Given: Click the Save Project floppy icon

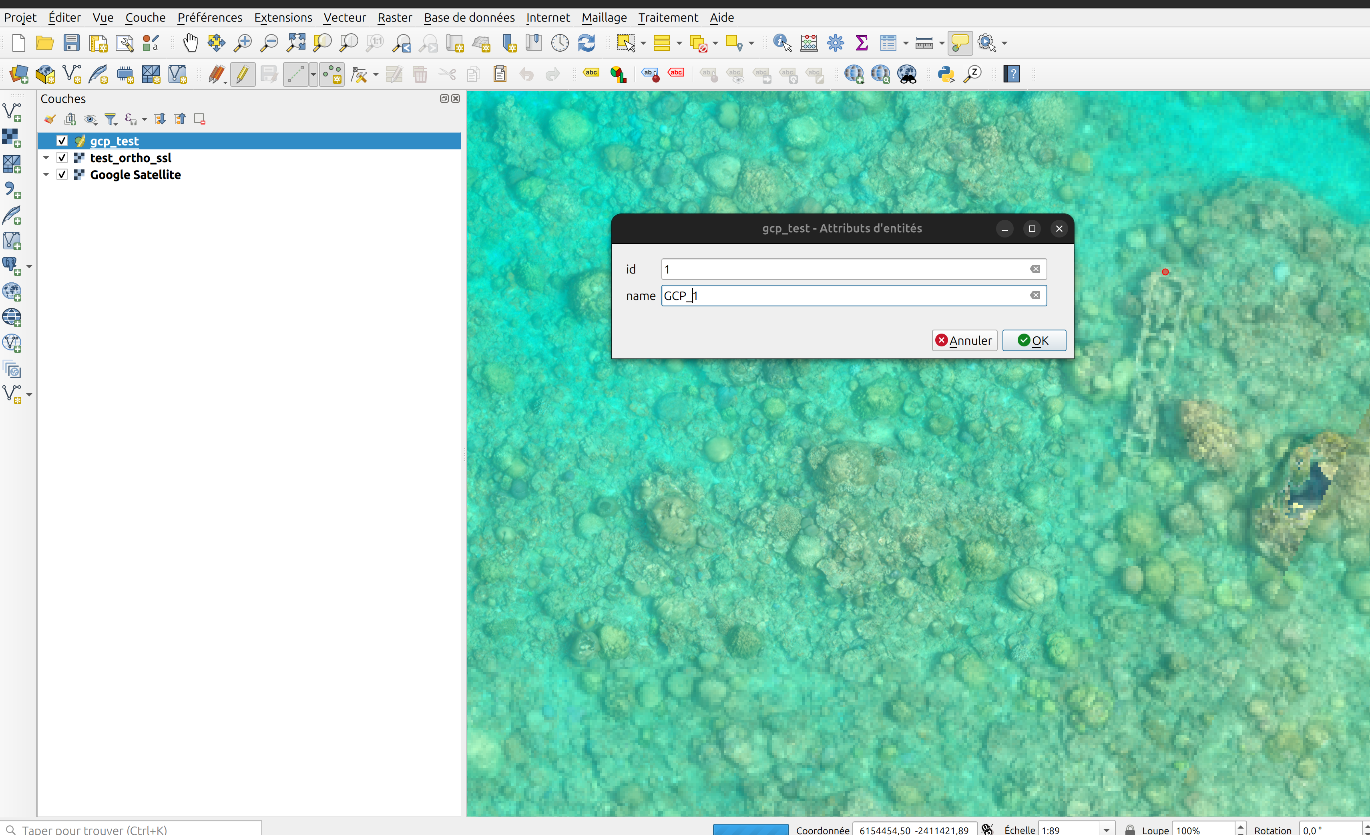Looking at the screenshot, I should [x=71, y=43].
